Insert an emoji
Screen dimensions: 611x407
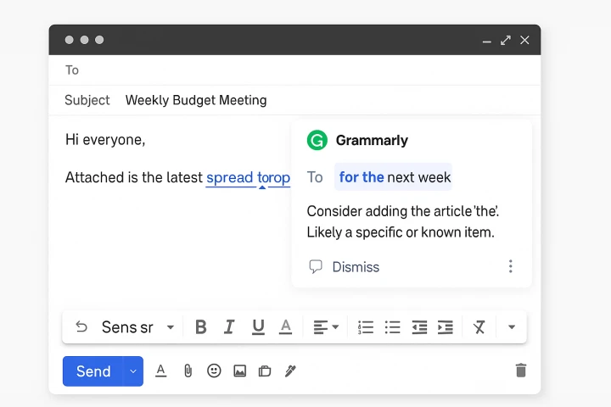214,371
